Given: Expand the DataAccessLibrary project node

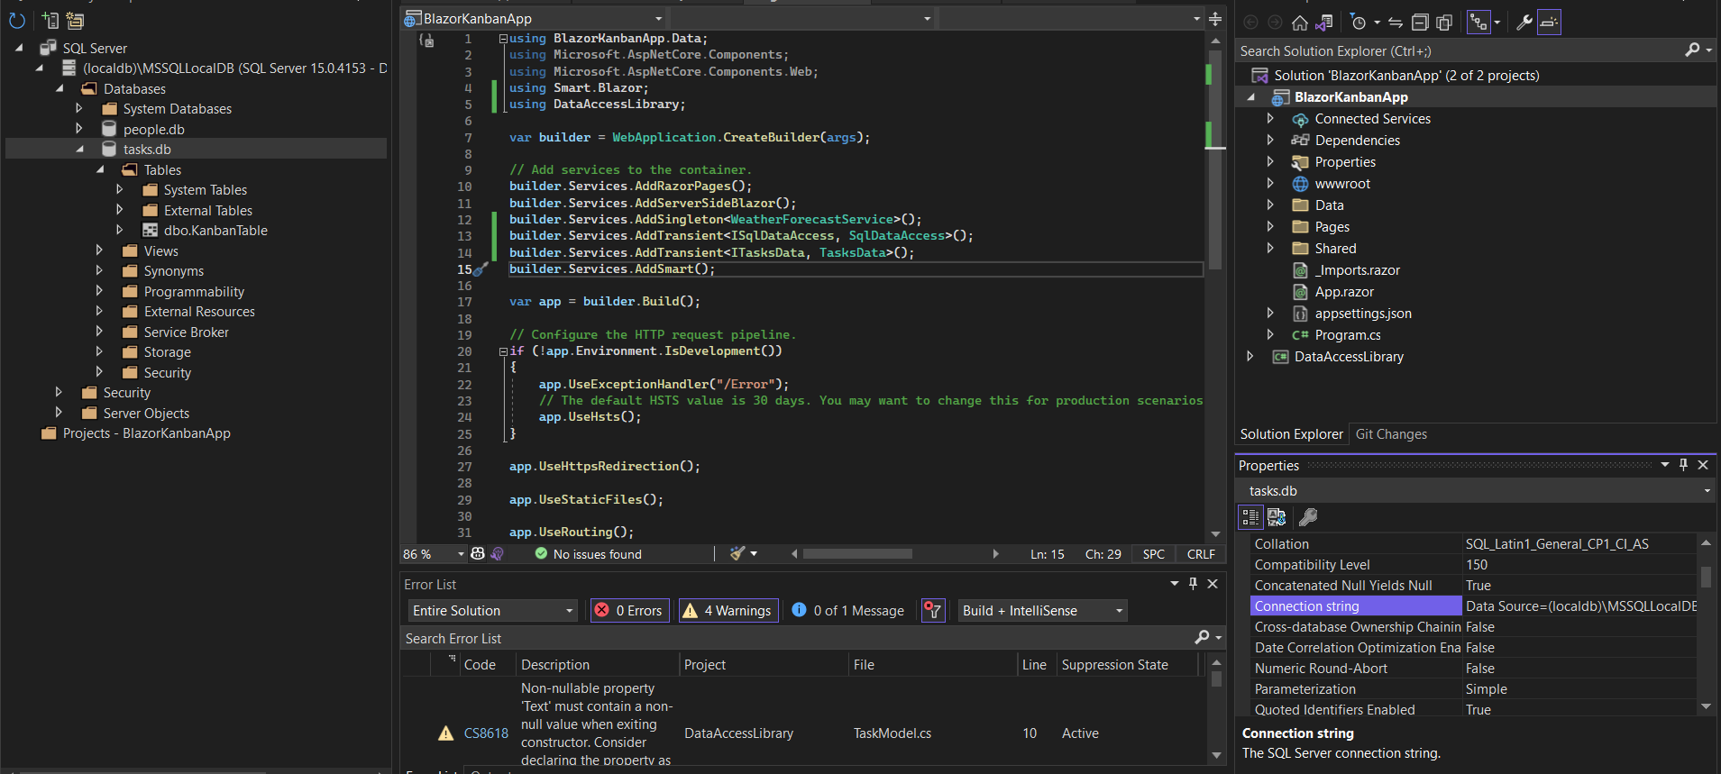Looking at the screenshot, I should pyautogui.click(x=1250, y=357).
